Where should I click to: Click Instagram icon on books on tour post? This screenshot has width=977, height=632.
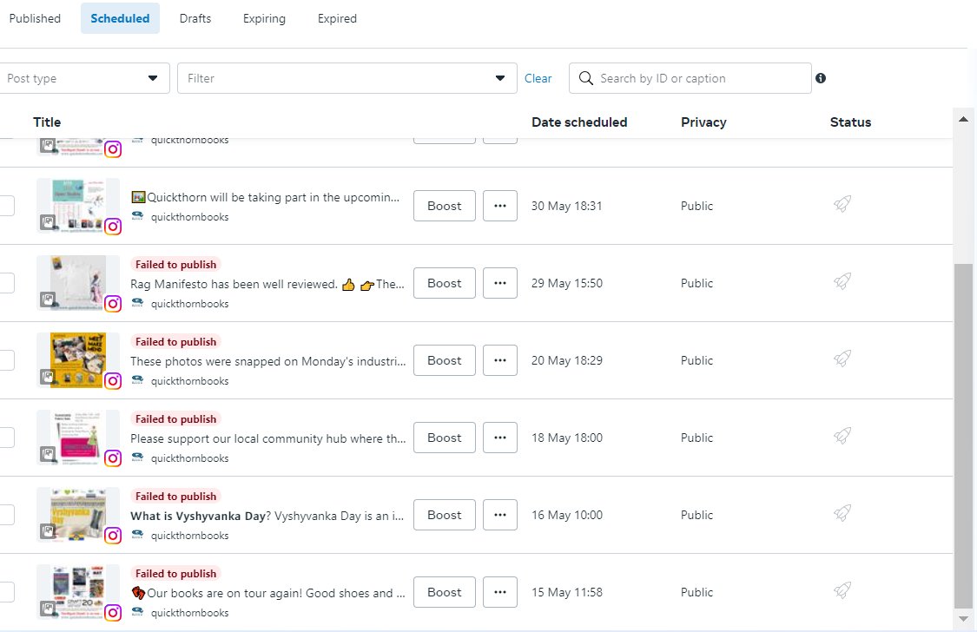click(113, 612)
